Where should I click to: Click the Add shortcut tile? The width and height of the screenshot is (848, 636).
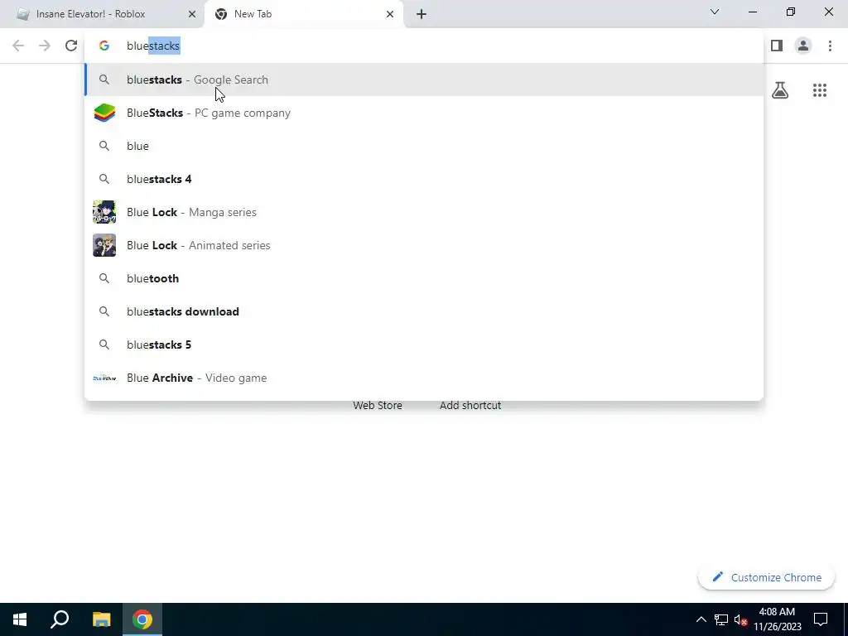tap(470, 405)
